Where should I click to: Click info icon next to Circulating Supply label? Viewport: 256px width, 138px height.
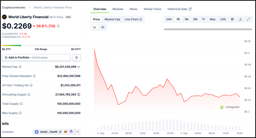29,94
